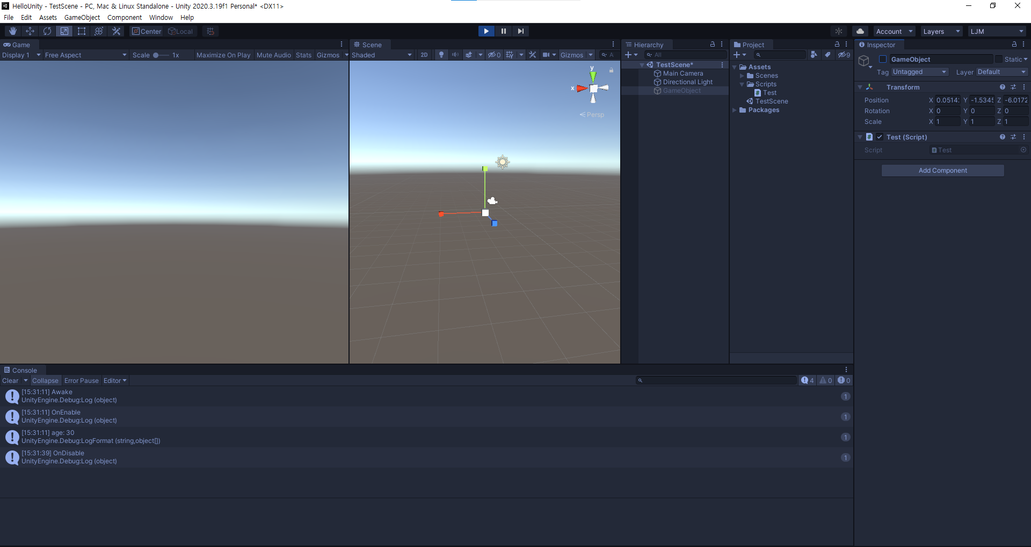
Task: Open Test Script preset settings icon
Action: (1013, 137)
